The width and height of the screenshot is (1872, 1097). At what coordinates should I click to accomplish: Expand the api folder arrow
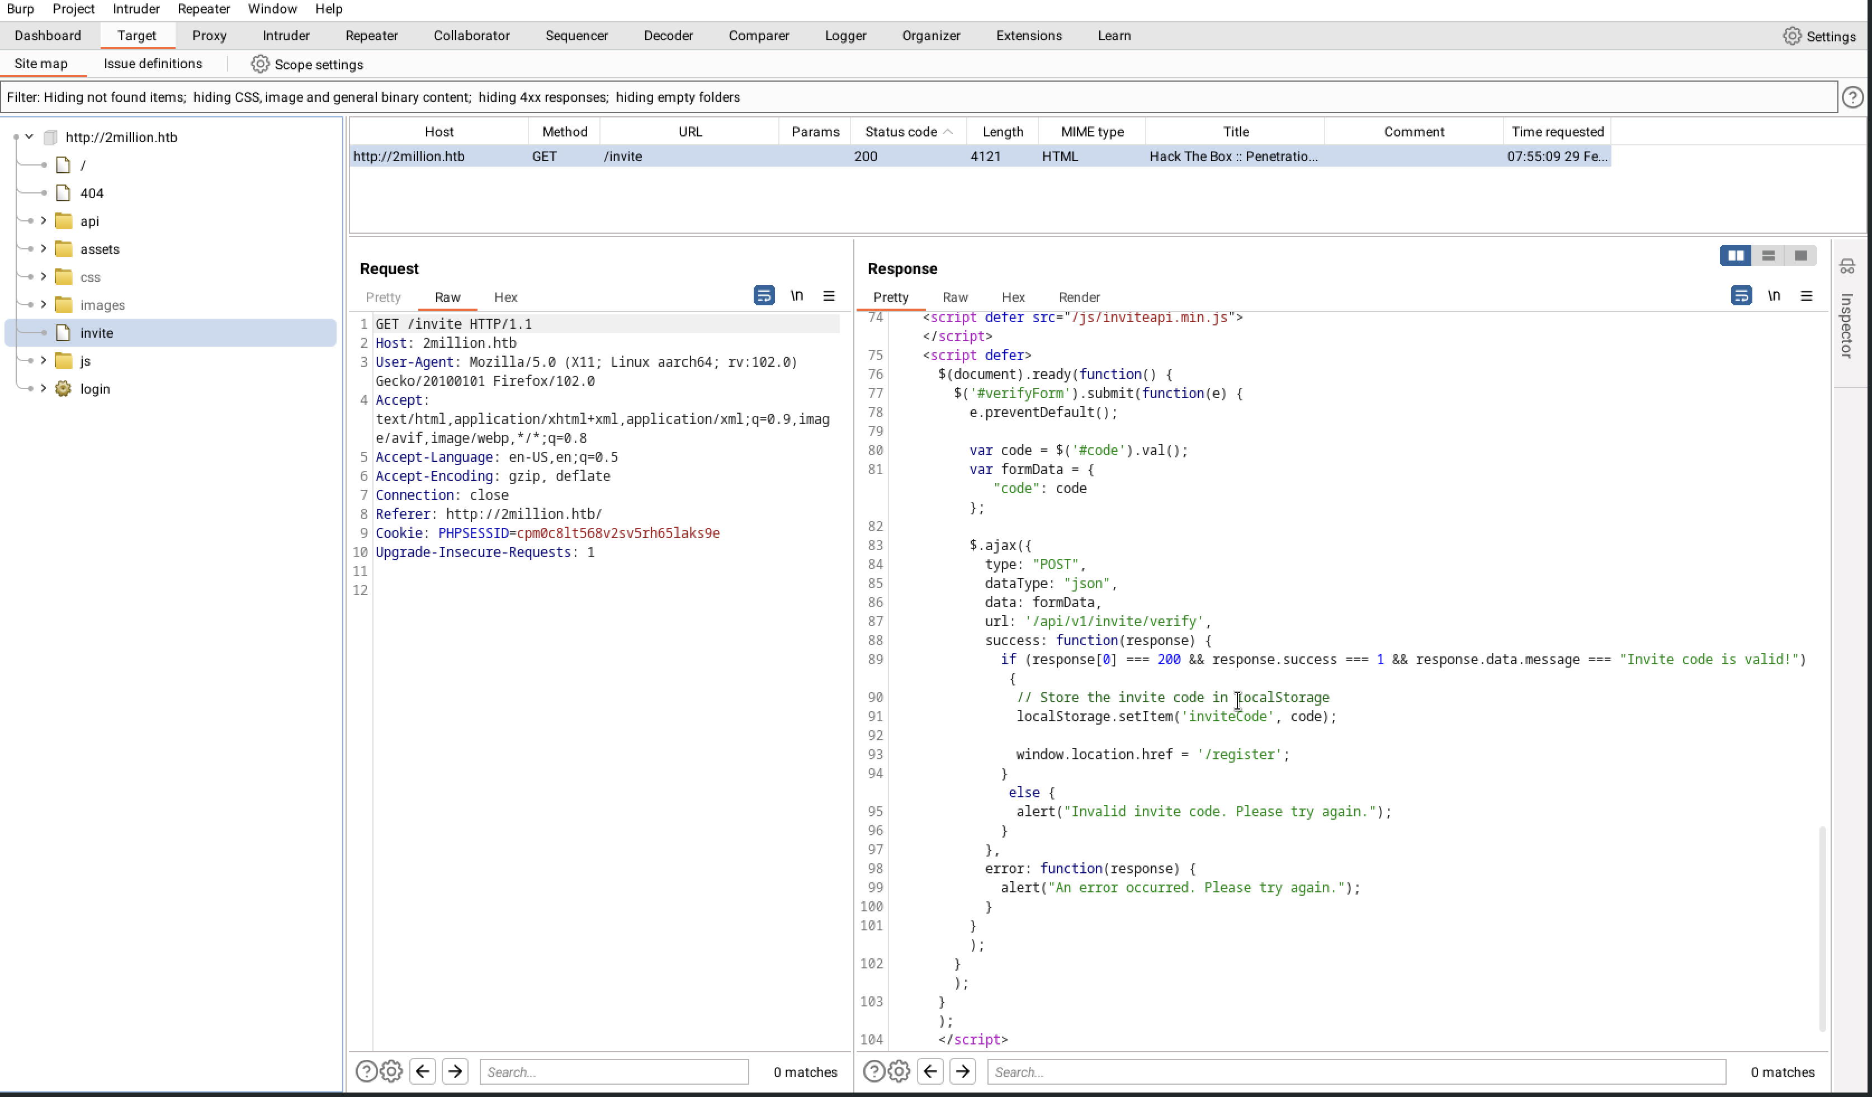[x=43, y=221]
